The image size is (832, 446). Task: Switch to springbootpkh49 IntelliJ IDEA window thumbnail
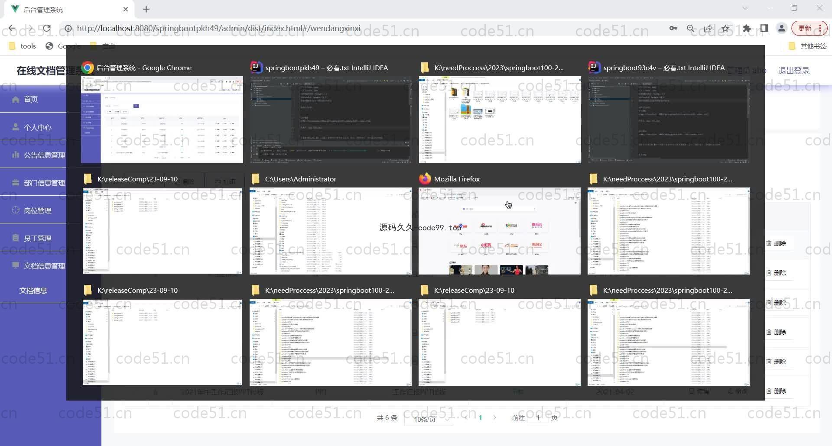(331, 120)
